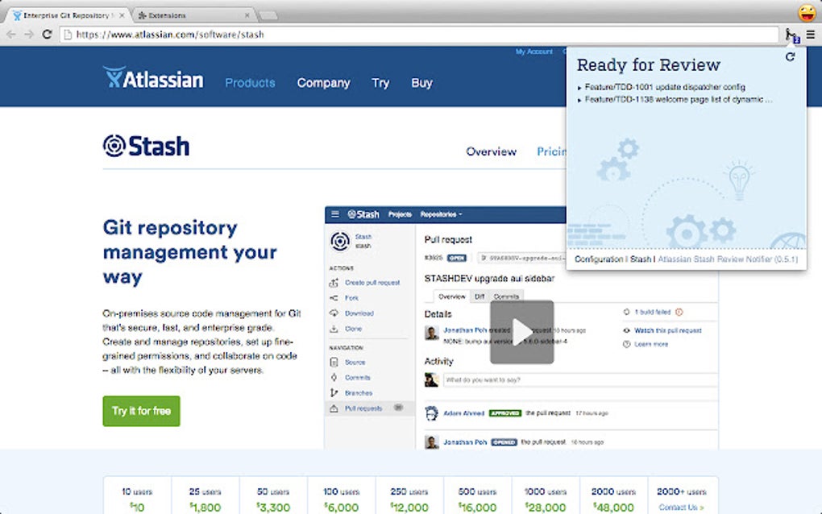The image size is (822, 514).
Task: Click the 1 build failed link
Action: tap(653, 313)
